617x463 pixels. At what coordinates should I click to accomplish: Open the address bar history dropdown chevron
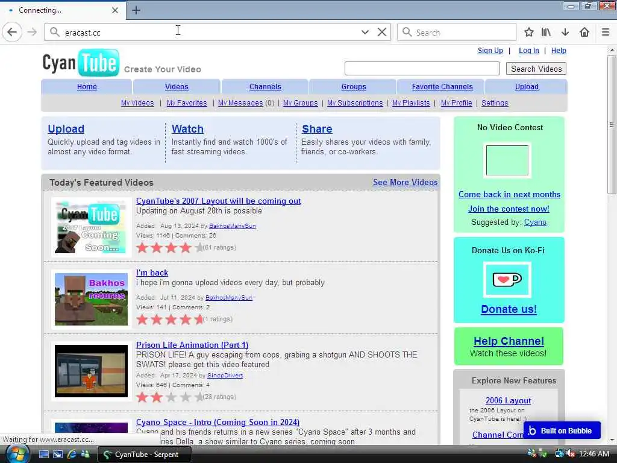[365, 33]
